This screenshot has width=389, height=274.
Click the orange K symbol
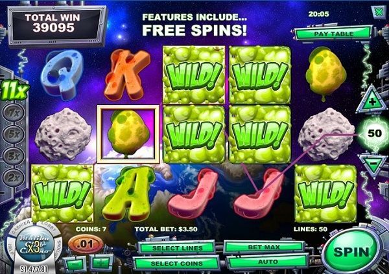127,74
